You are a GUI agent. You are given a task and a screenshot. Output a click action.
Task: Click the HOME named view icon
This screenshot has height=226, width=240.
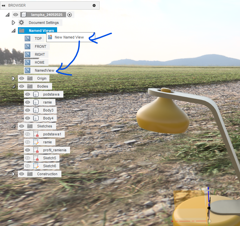point(28,62)
